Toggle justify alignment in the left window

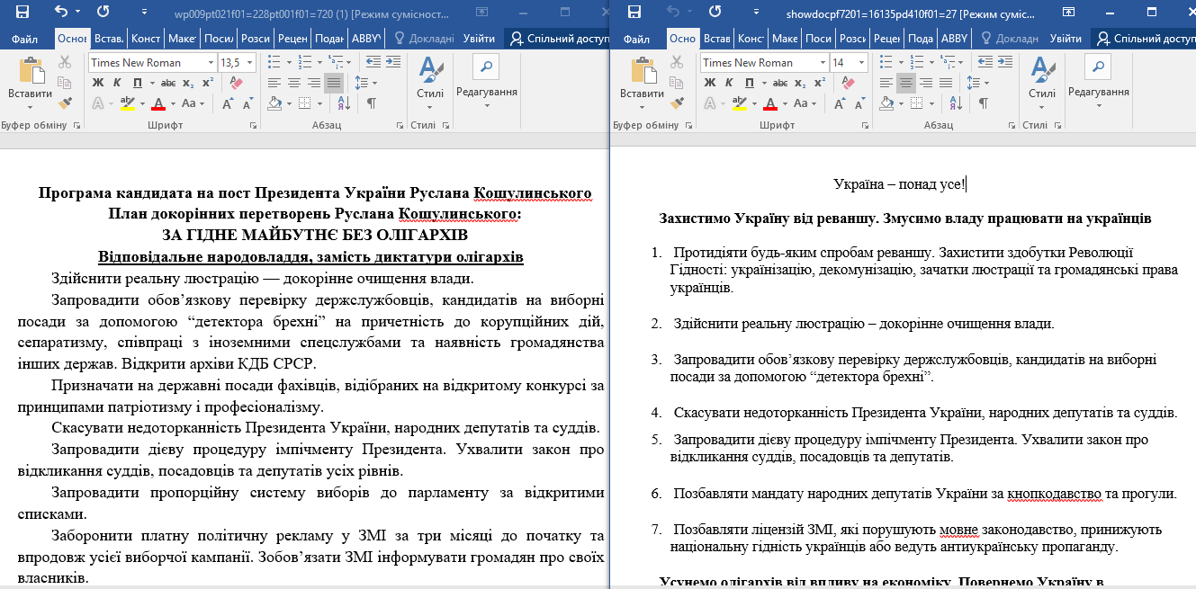(x=334, y=83)
